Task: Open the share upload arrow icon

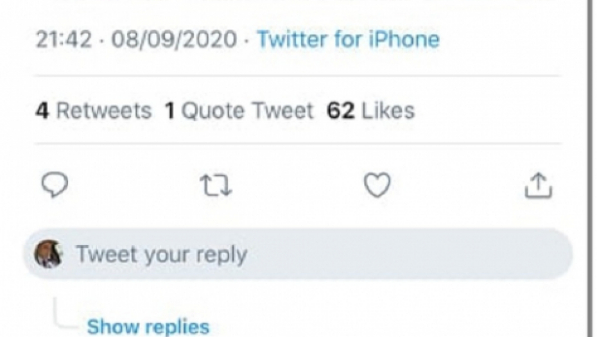Action: coord(539,186)
